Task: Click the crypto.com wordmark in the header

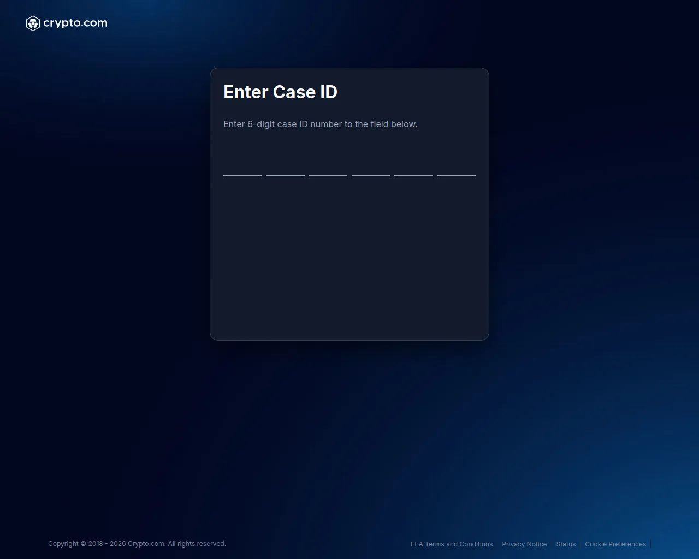Action: tap(75, 23)
